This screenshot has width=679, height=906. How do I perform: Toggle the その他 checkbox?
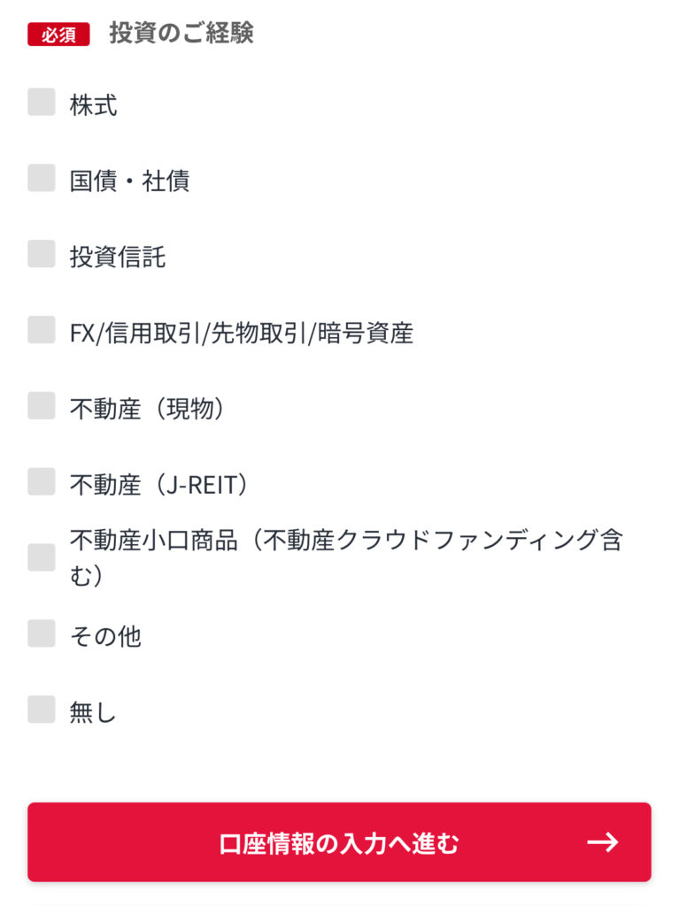coord(42,633)
